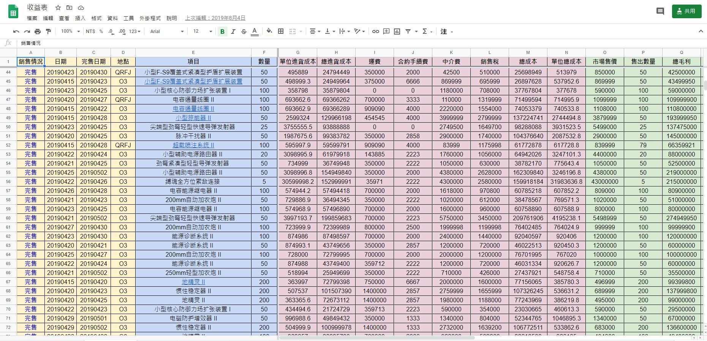Print the spreadsheet with the printer icon
This screenshot has width=707, height=341.
38,32
